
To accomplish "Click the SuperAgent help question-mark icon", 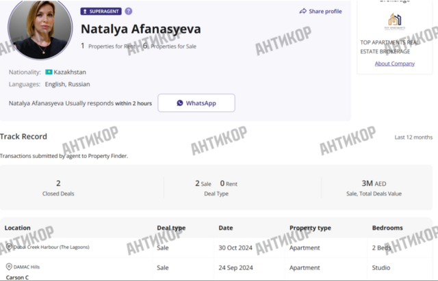I will 129,11.
